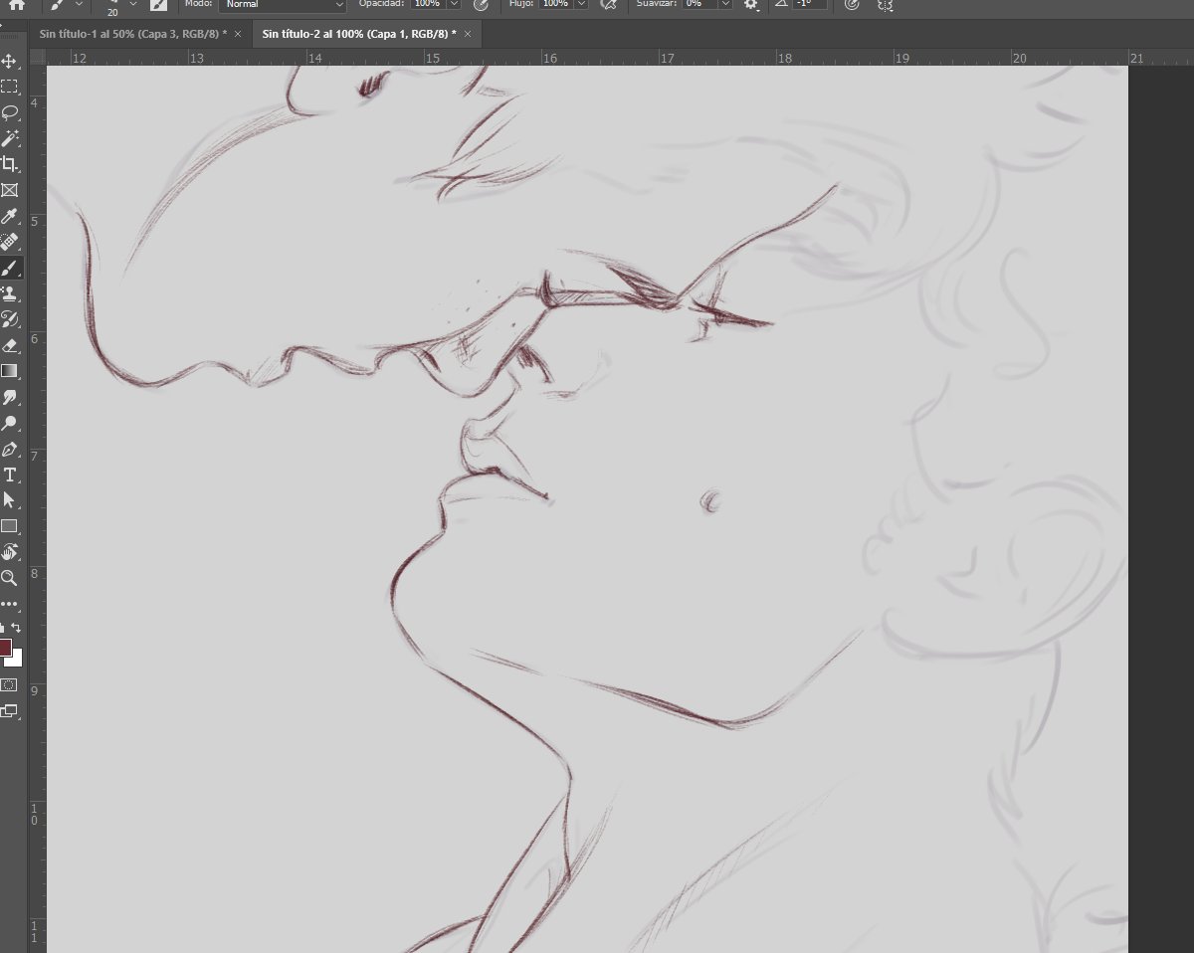Change screen mode button

coord(10,710)
